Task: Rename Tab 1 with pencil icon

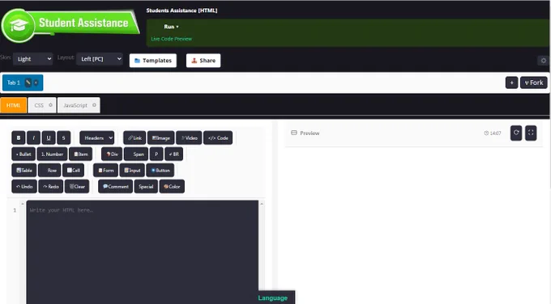Action: [x=28, y=82]
